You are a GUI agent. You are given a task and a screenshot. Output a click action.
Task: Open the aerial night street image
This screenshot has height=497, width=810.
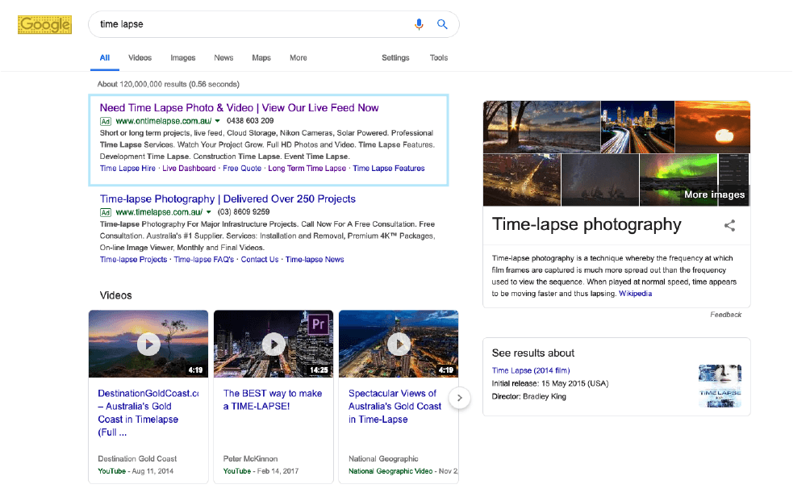coord(522,180)
